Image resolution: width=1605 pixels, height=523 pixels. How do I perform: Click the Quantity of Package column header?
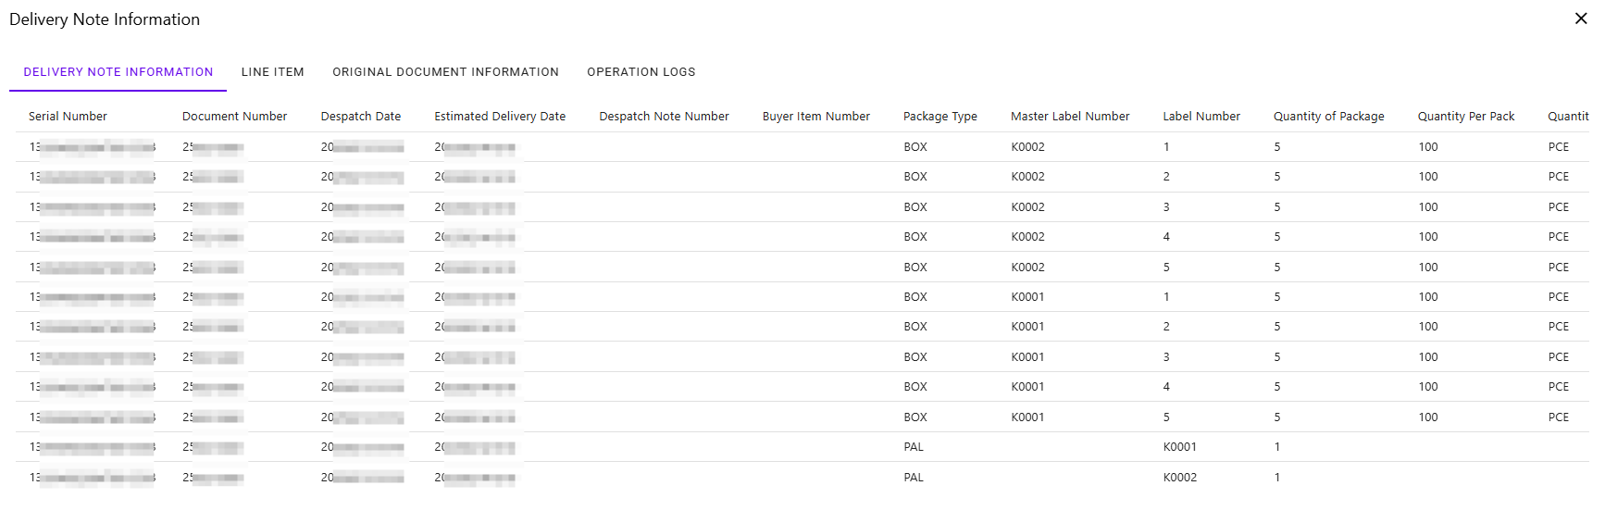pos(1328,117)
